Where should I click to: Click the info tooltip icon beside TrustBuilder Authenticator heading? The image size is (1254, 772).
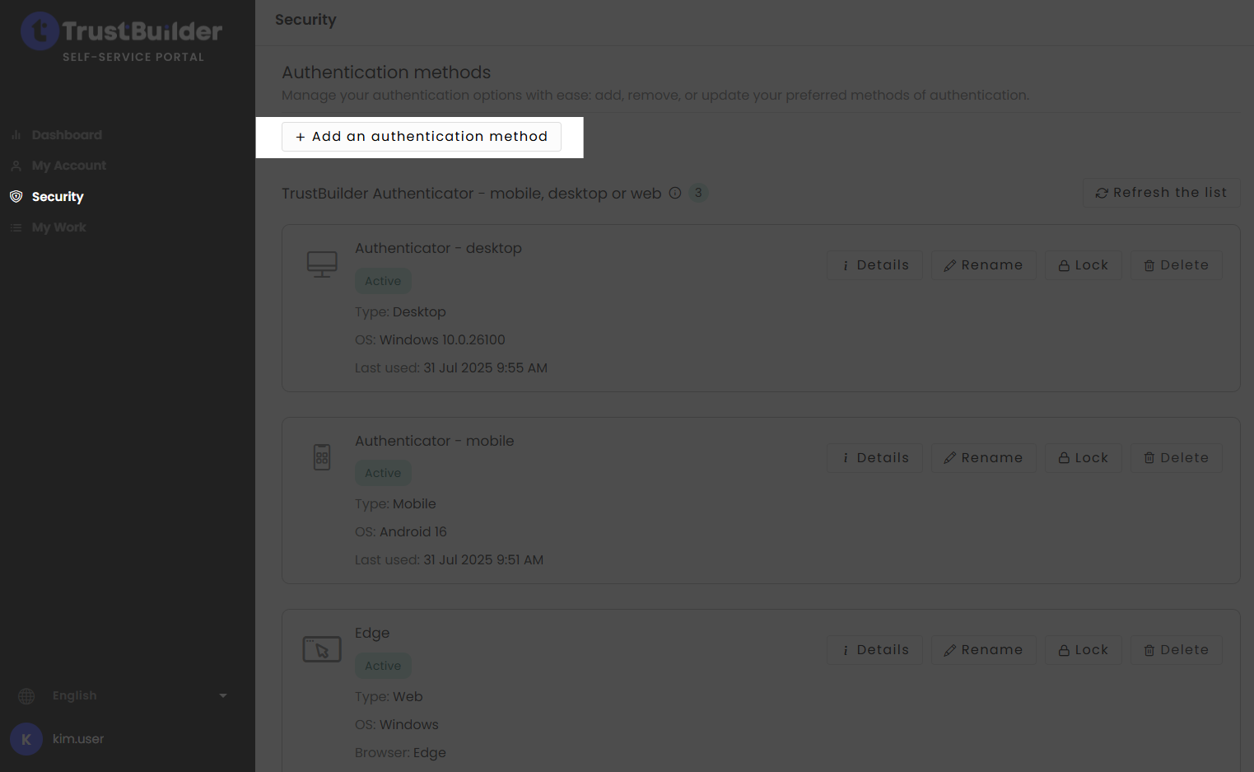pyautogui.click(x=675, y=193)
